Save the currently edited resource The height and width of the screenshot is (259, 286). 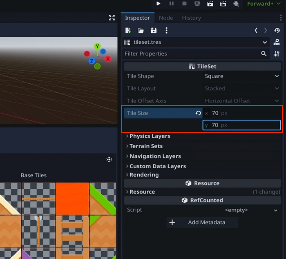coord(154,31)
